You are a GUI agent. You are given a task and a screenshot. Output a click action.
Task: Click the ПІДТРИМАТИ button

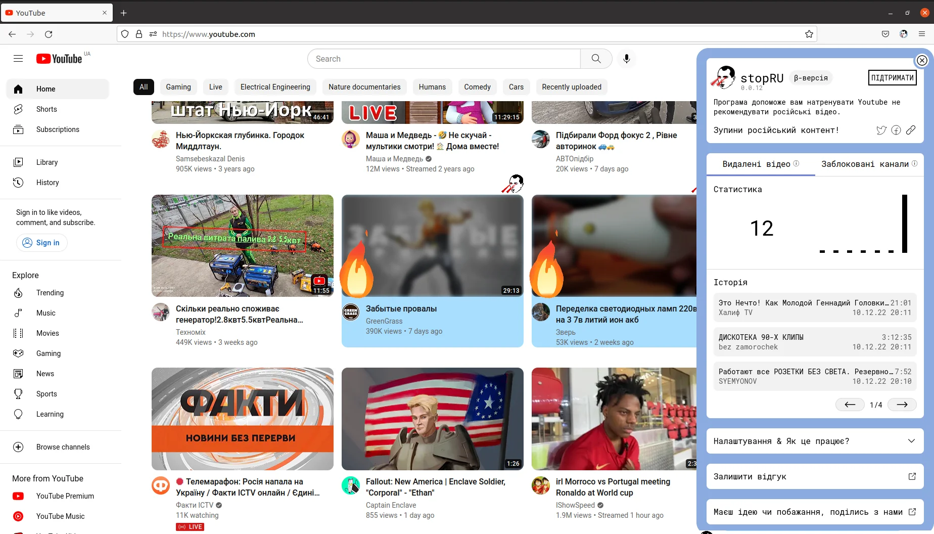click(x=892, y=77)
